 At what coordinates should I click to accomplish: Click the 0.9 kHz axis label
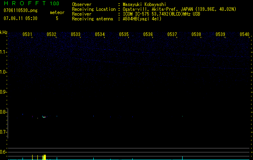3,92
